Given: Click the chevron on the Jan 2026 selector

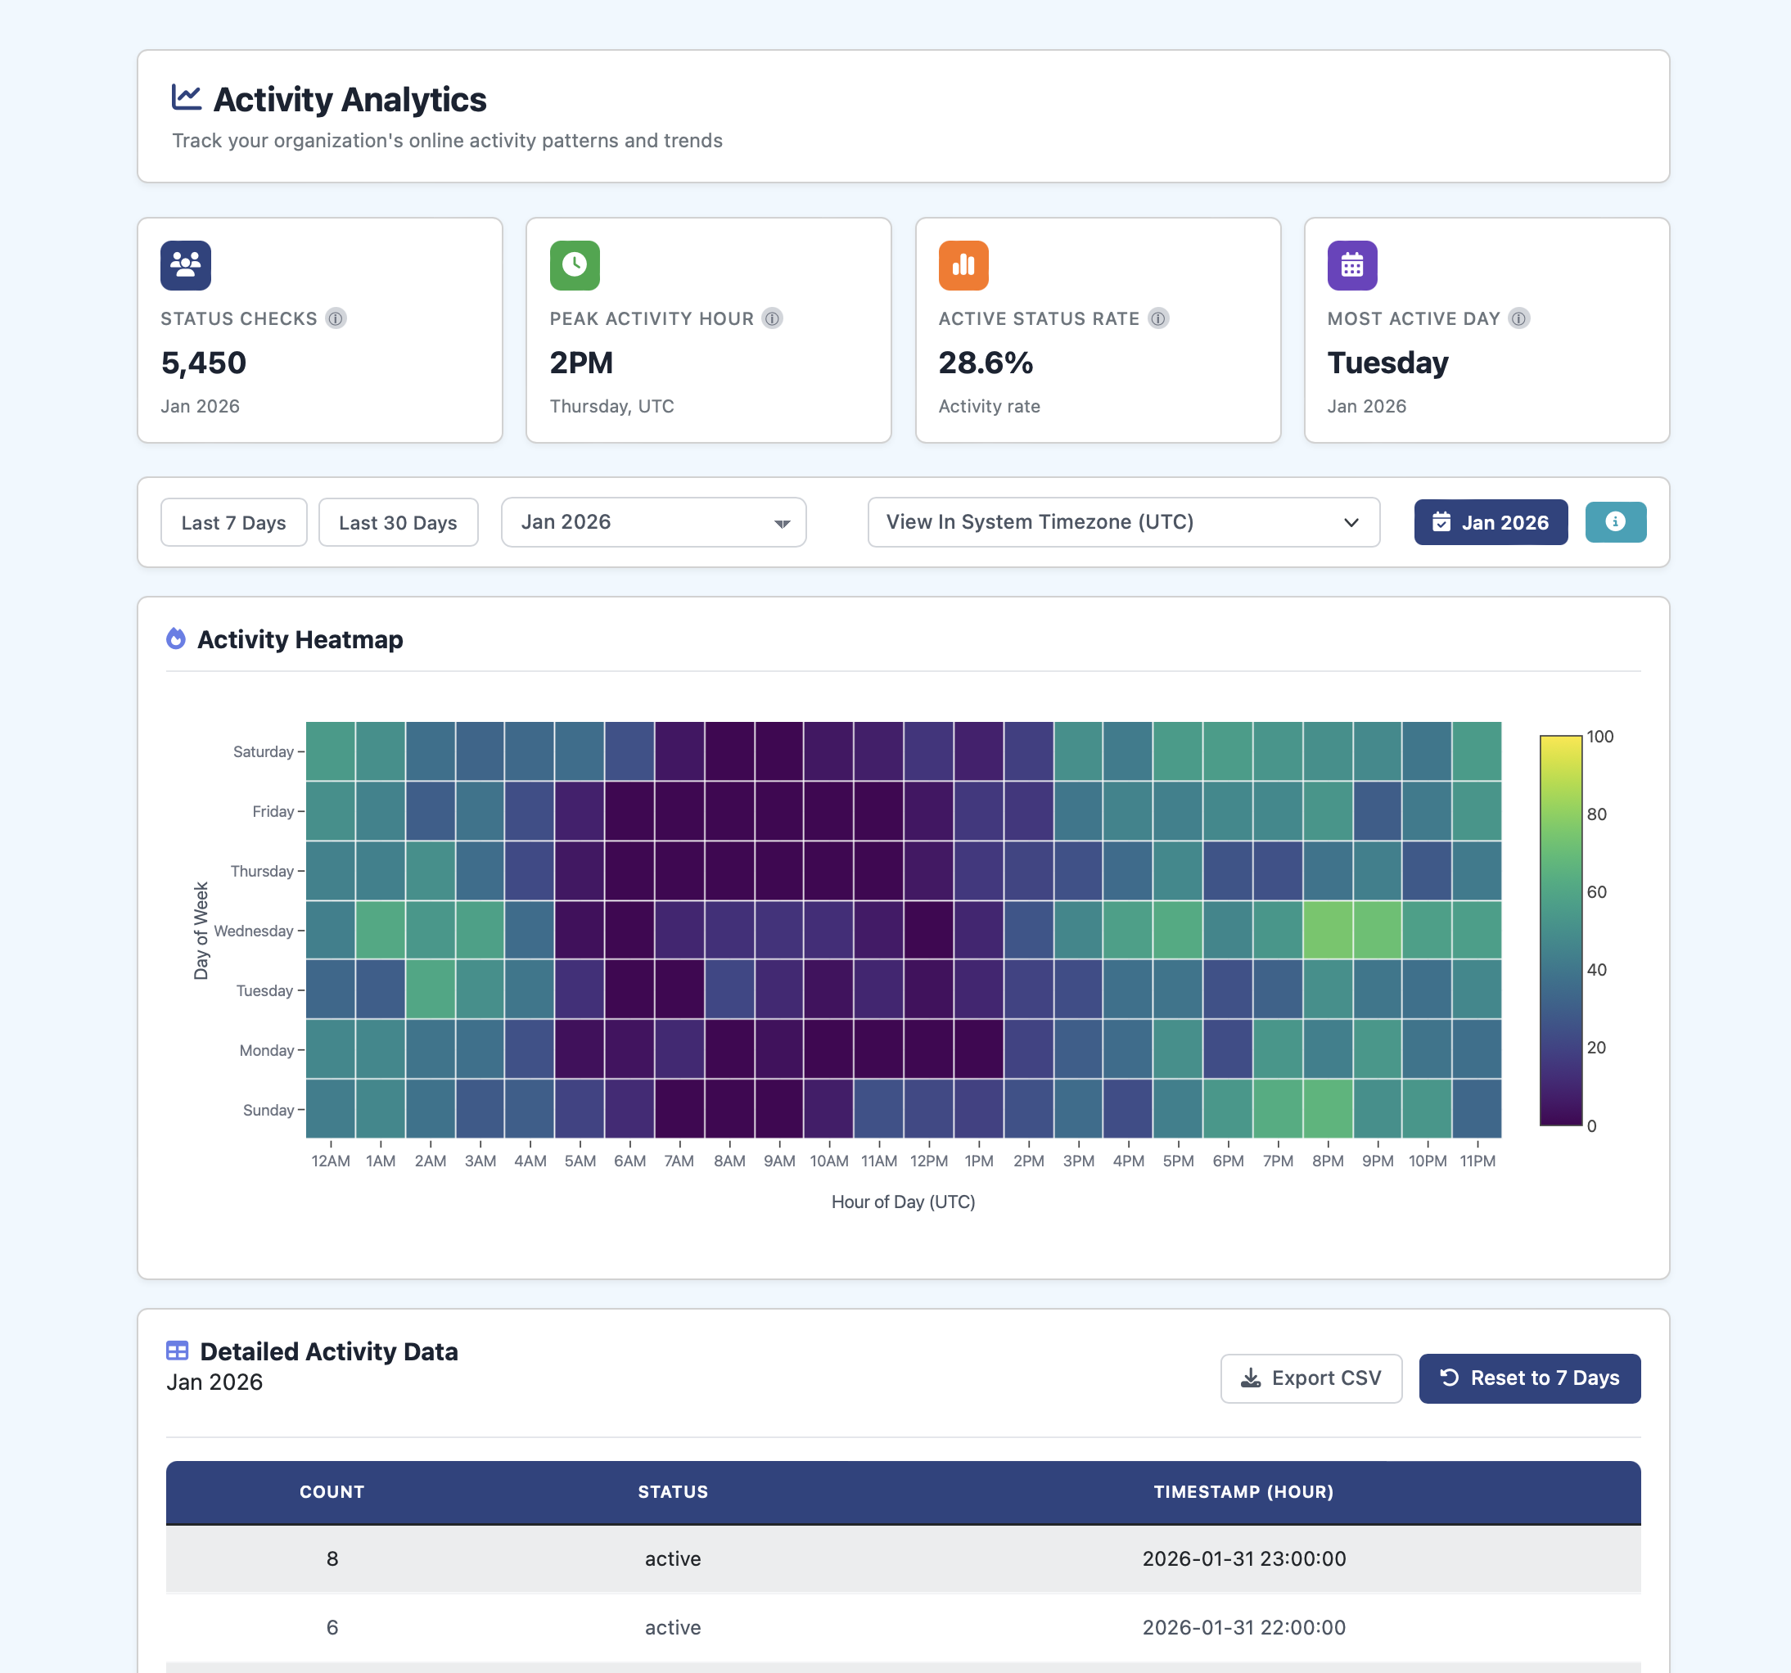Looking at the screenshot, I should 780,521.
